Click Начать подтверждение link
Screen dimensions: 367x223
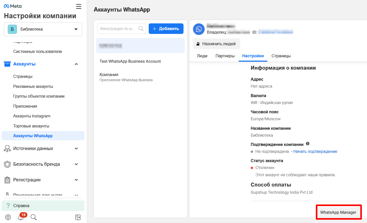point(315,152)
